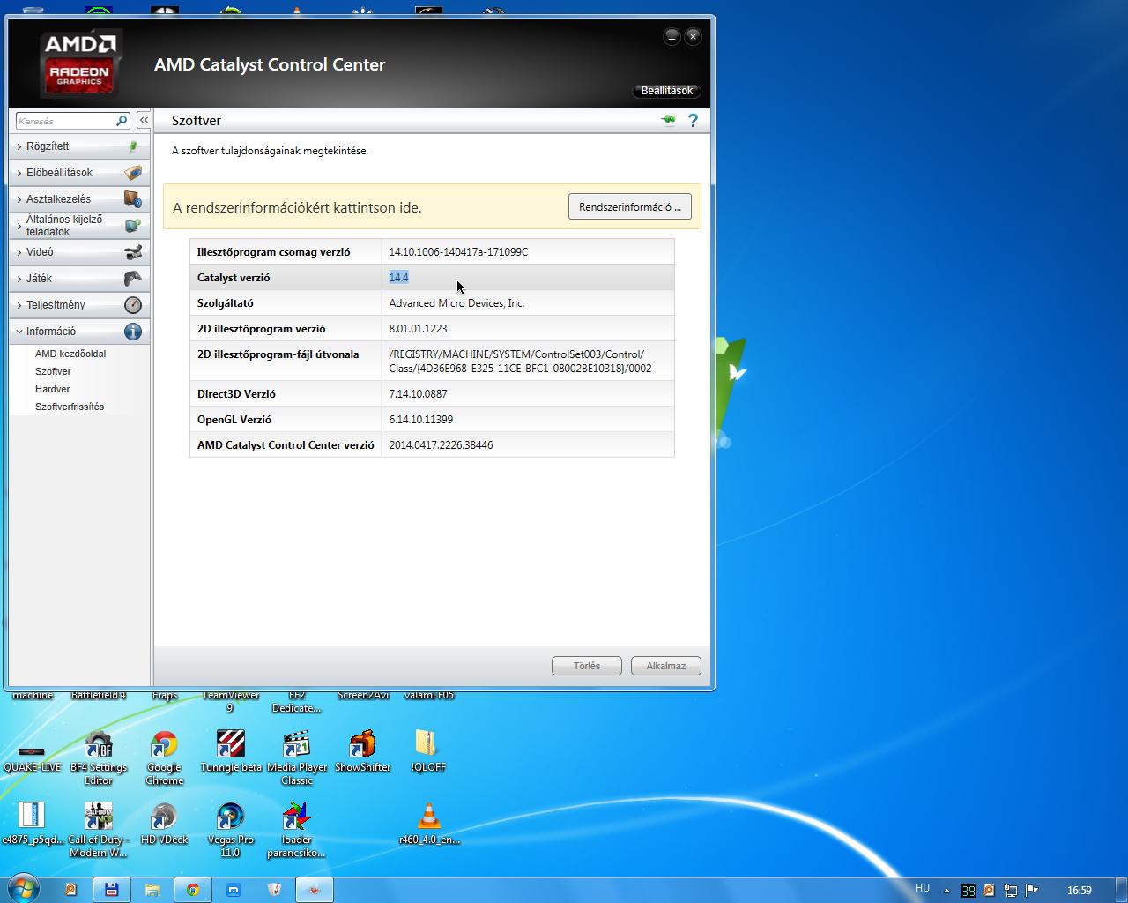Click the Videó camera icon
This screenshot has width=1128, height=903.
point(133,252)
